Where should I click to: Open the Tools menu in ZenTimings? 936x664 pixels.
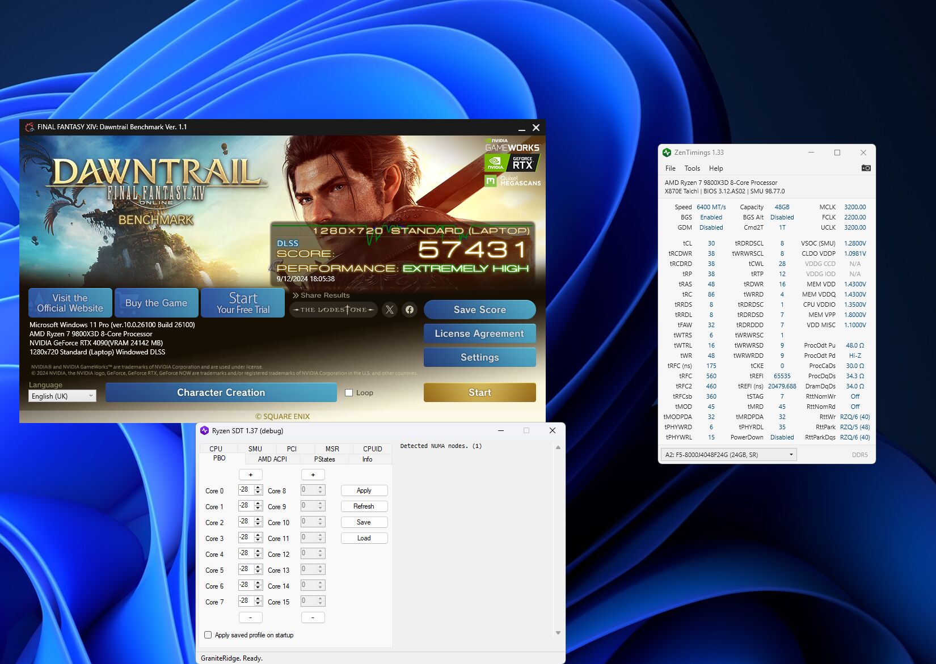(x=692, y=168)
